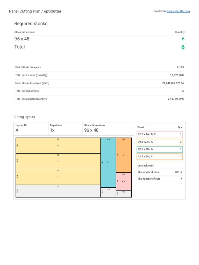Click the bold green 6 in the Total row
Image resolution: width=199 pixels, height=265 pixels.
point(183,47)
